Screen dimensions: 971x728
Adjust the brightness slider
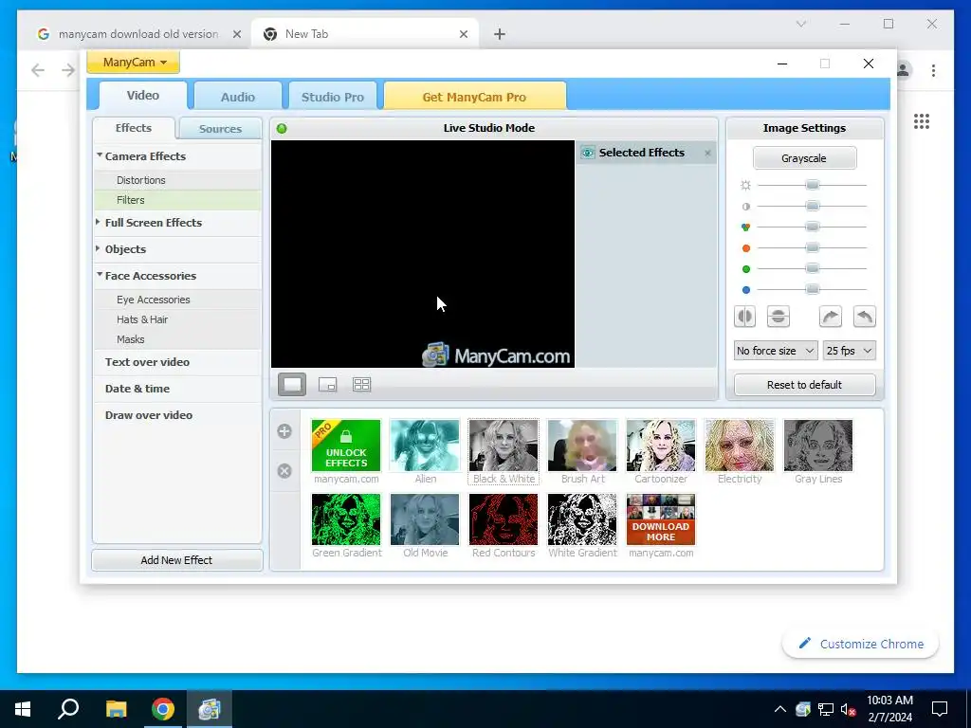click(813, 185)
